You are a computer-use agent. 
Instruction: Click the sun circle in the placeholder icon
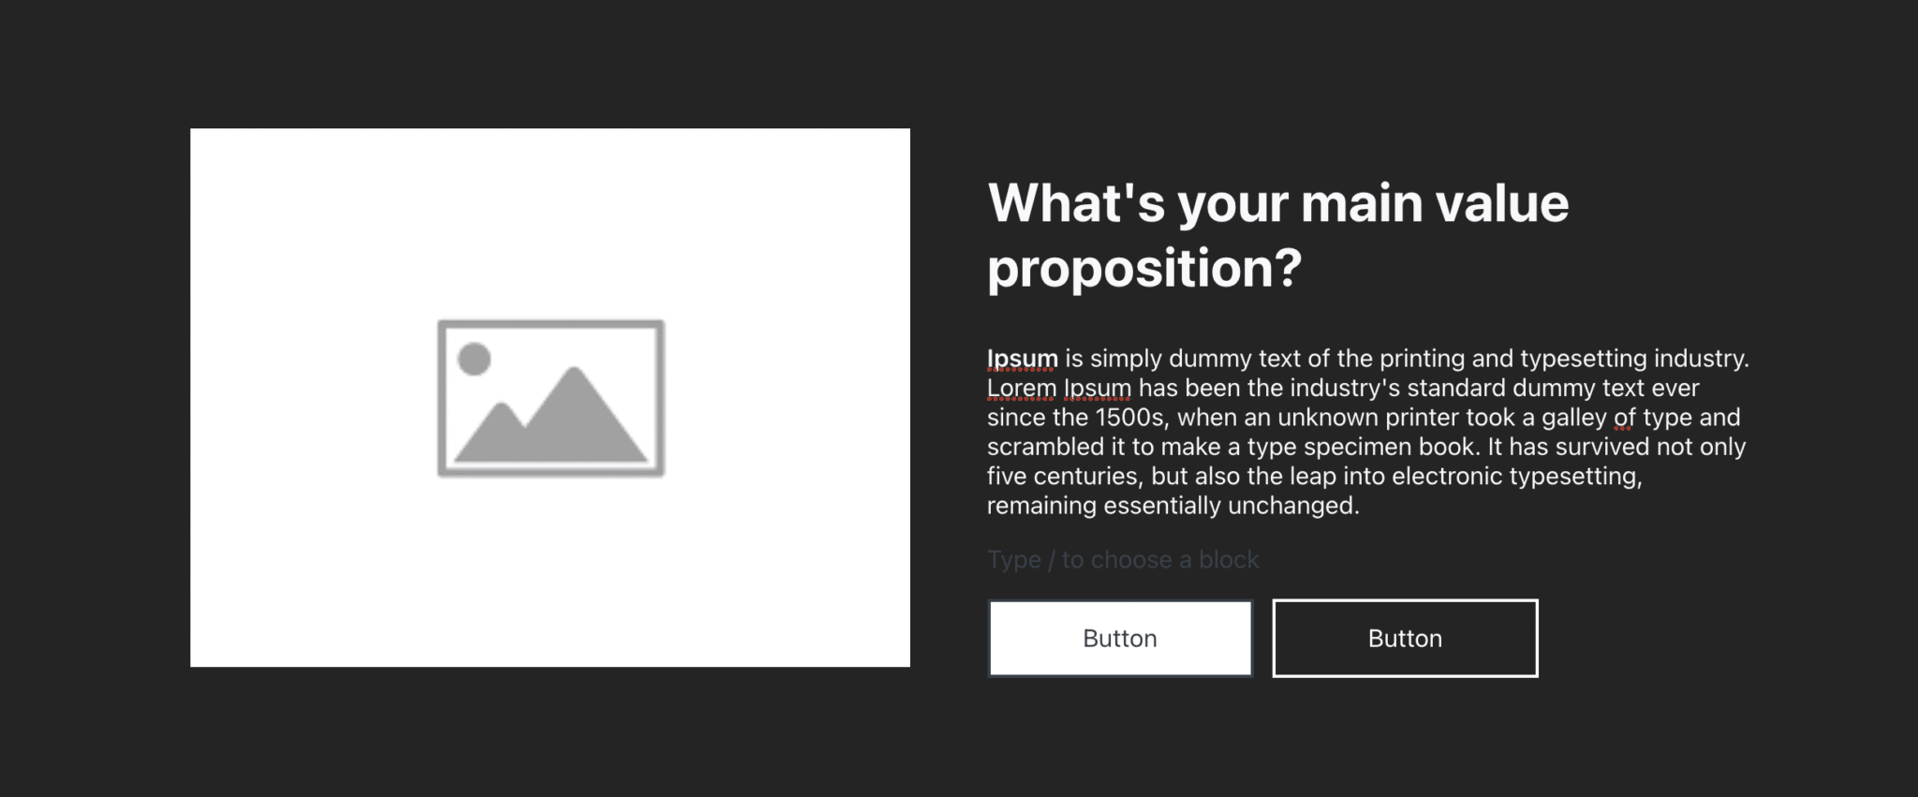(x=474, y=359)
